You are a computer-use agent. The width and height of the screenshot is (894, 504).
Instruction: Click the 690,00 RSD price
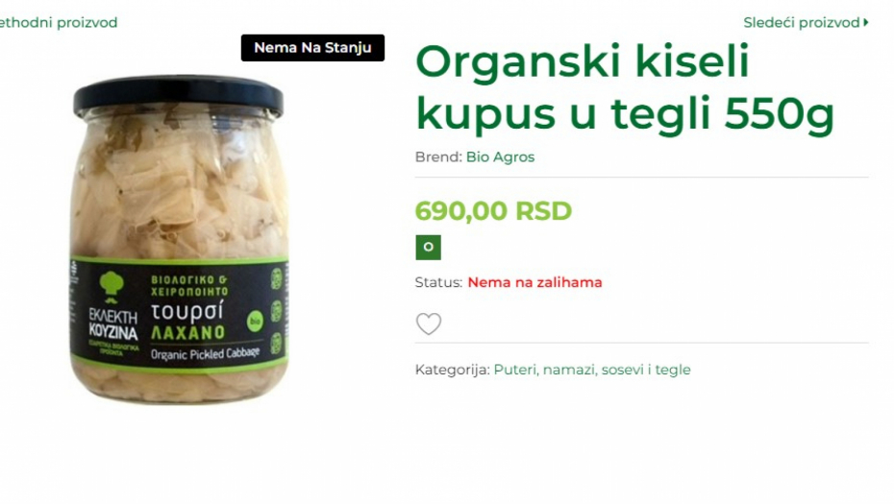493,210
